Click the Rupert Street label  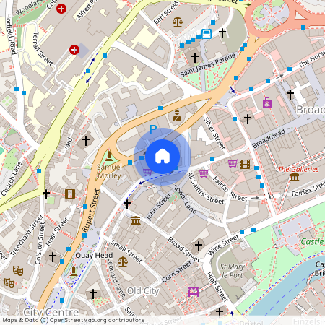(90, 211)
